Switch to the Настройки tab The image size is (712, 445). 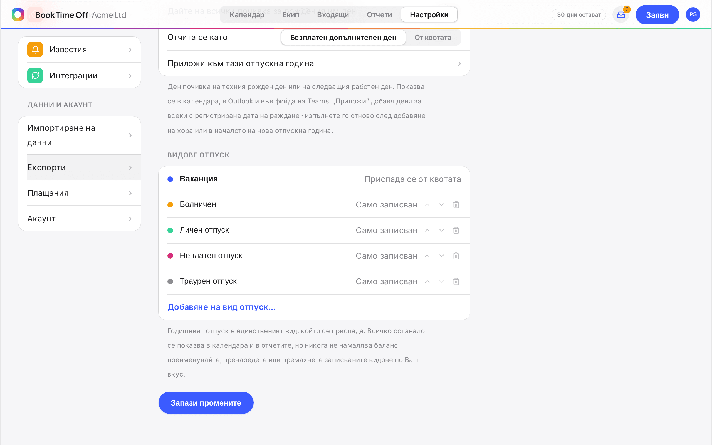429,14
